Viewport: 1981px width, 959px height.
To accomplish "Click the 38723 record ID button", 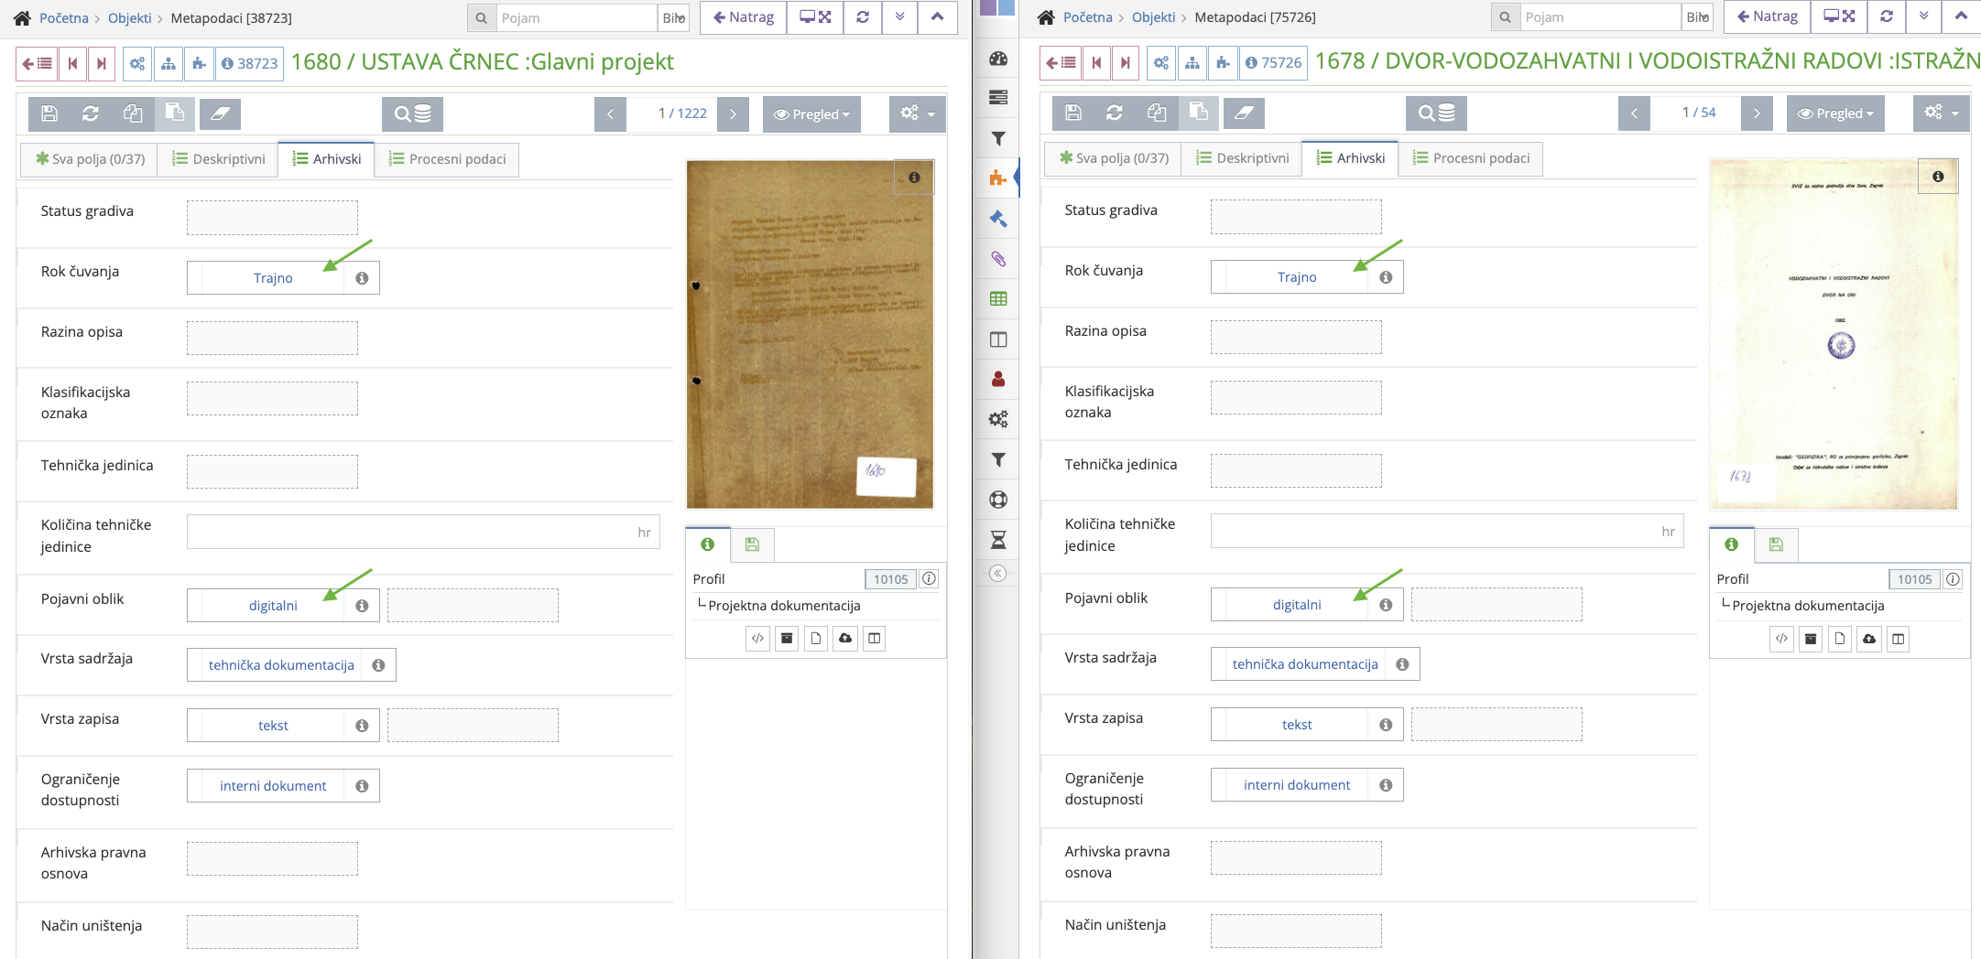I will click(x=249, y=63).
